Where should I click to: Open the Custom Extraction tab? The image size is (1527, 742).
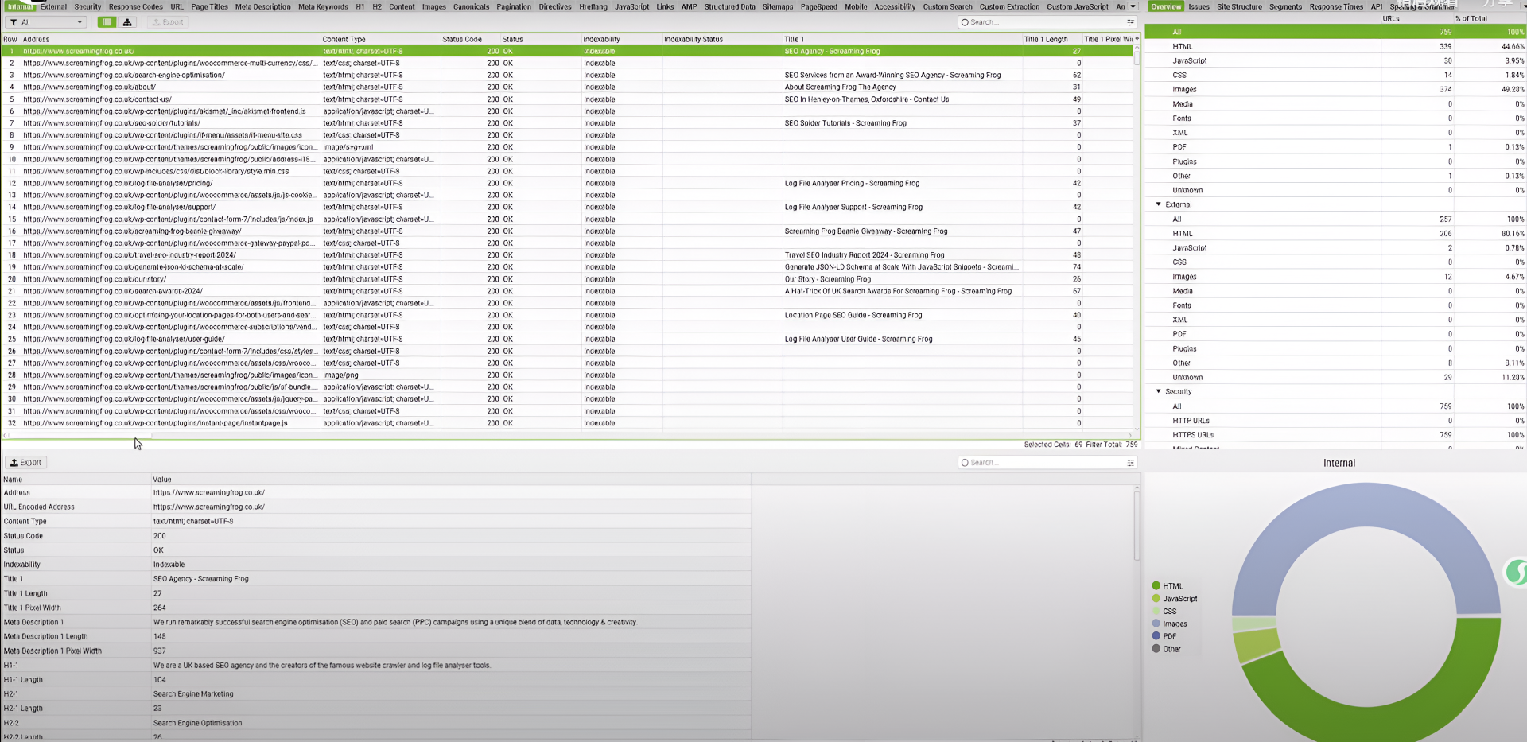(x=1009, y=6)
